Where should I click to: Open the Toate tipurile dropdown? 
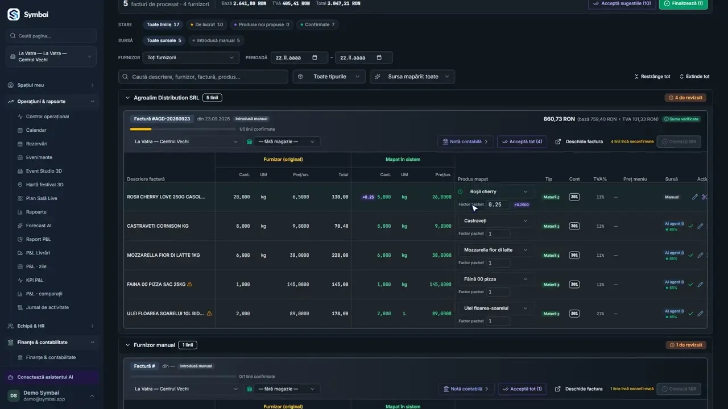[329, 77]
